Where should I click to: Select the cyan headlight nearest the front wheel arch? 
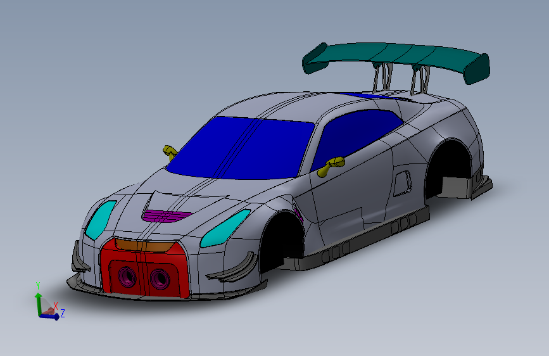(225, 228)
